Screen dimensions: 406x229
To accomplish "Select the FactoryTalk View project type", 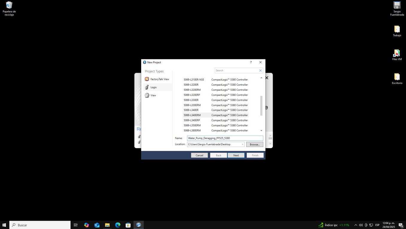I will coord(157,79).
